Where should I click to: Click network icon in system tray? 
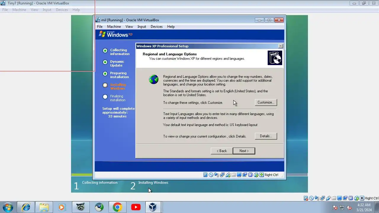(x=342, y=208)
